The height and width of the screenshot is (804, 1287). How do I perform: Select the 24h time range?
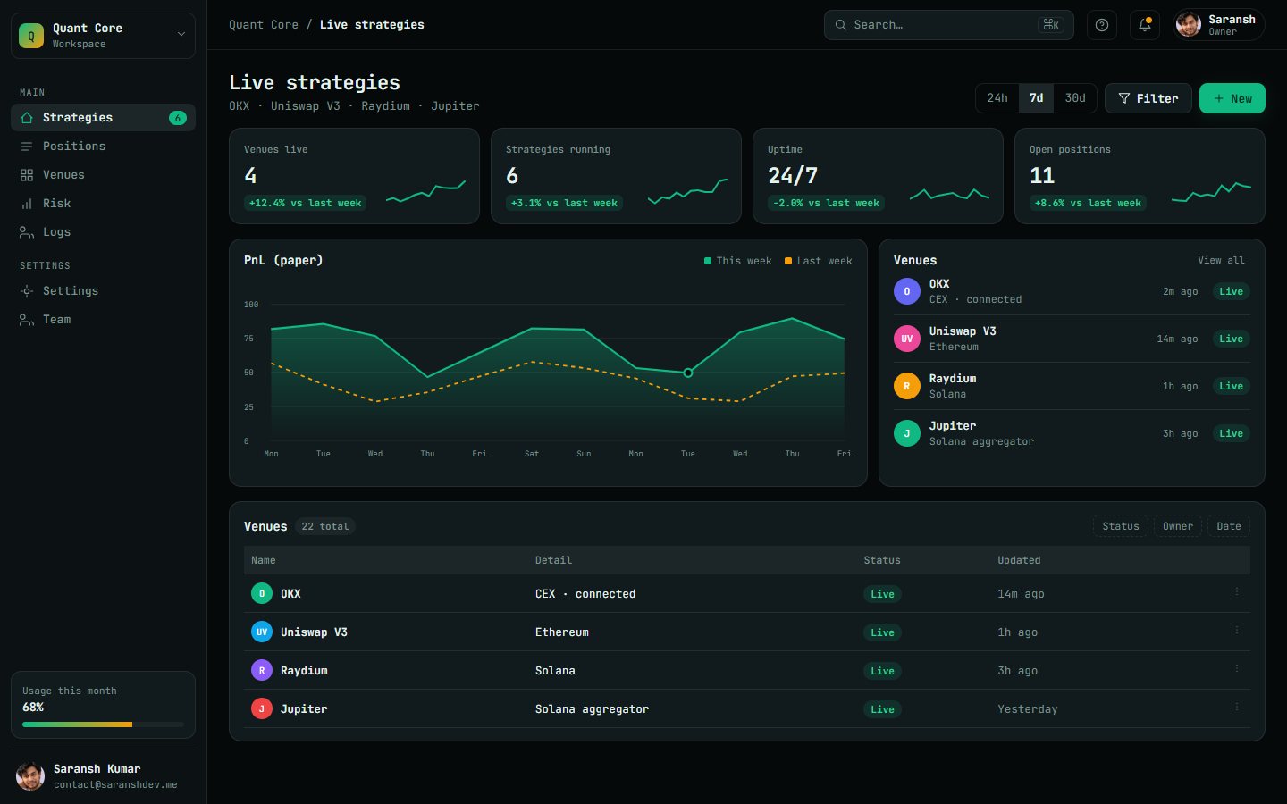[x=997, y=98]
